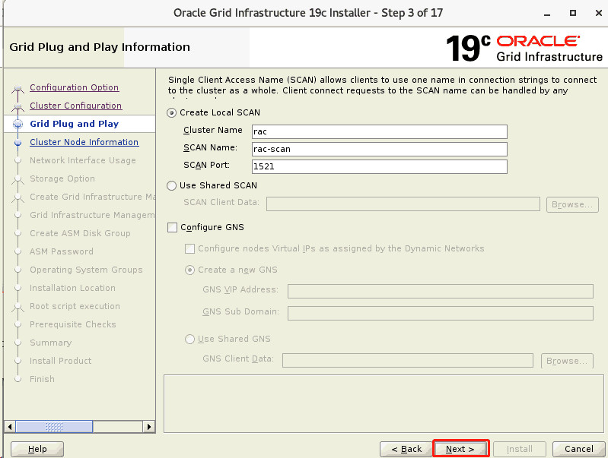Click Browse next to SCAN Client Data

tap(572, 204)
